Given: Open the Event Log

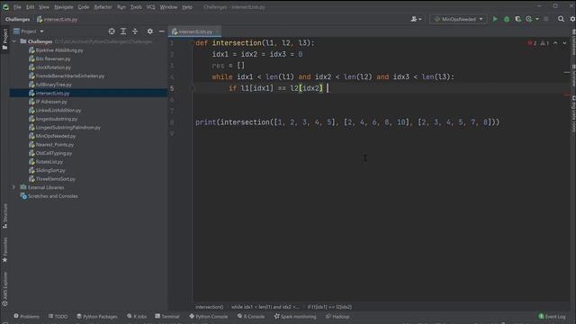Looking at the screenshot, I should 552,316.
